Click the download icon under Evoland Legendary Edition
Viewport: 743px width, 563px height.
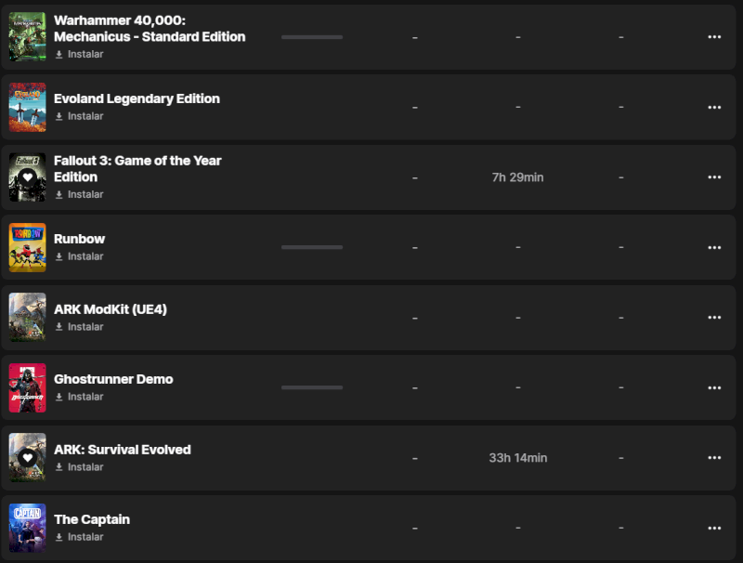coord(59,116)
